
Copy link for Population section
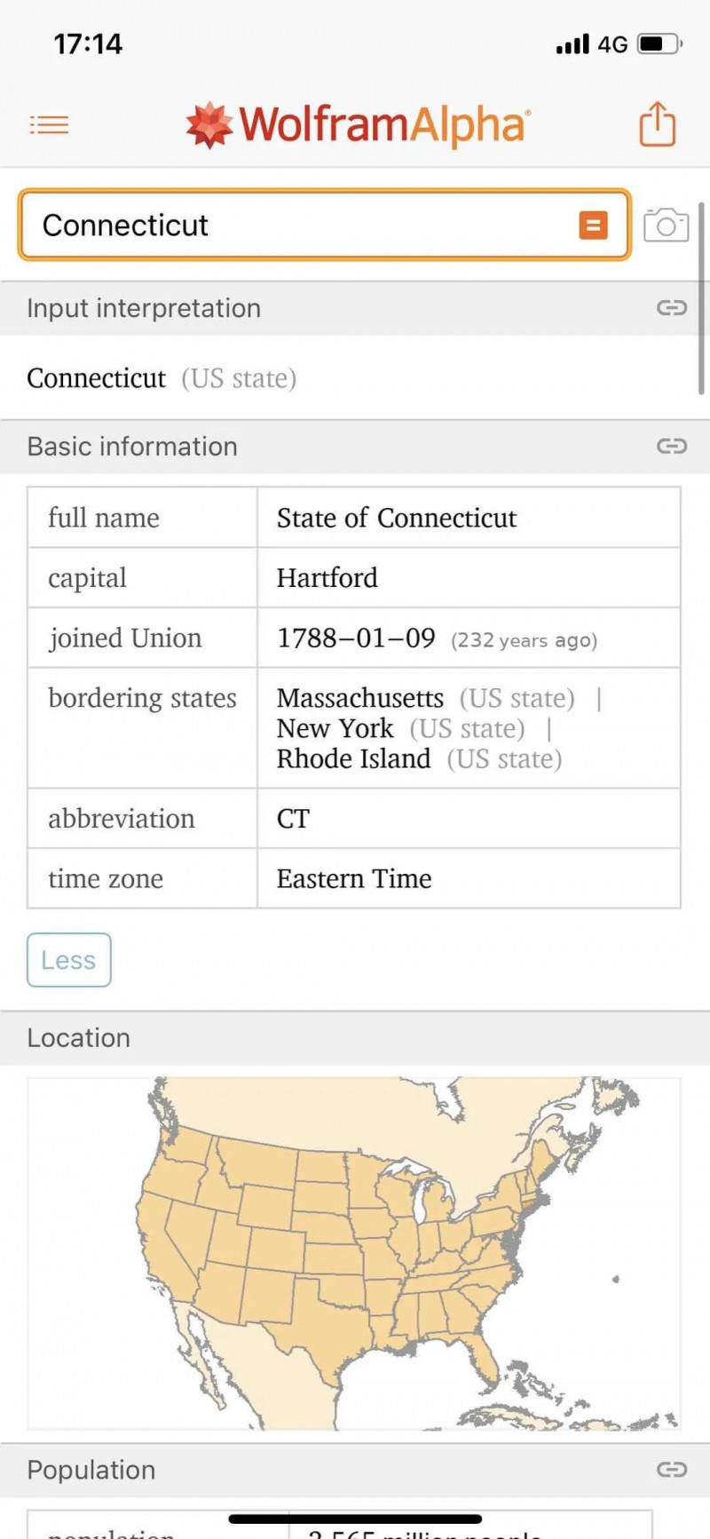pos(672,1470)
